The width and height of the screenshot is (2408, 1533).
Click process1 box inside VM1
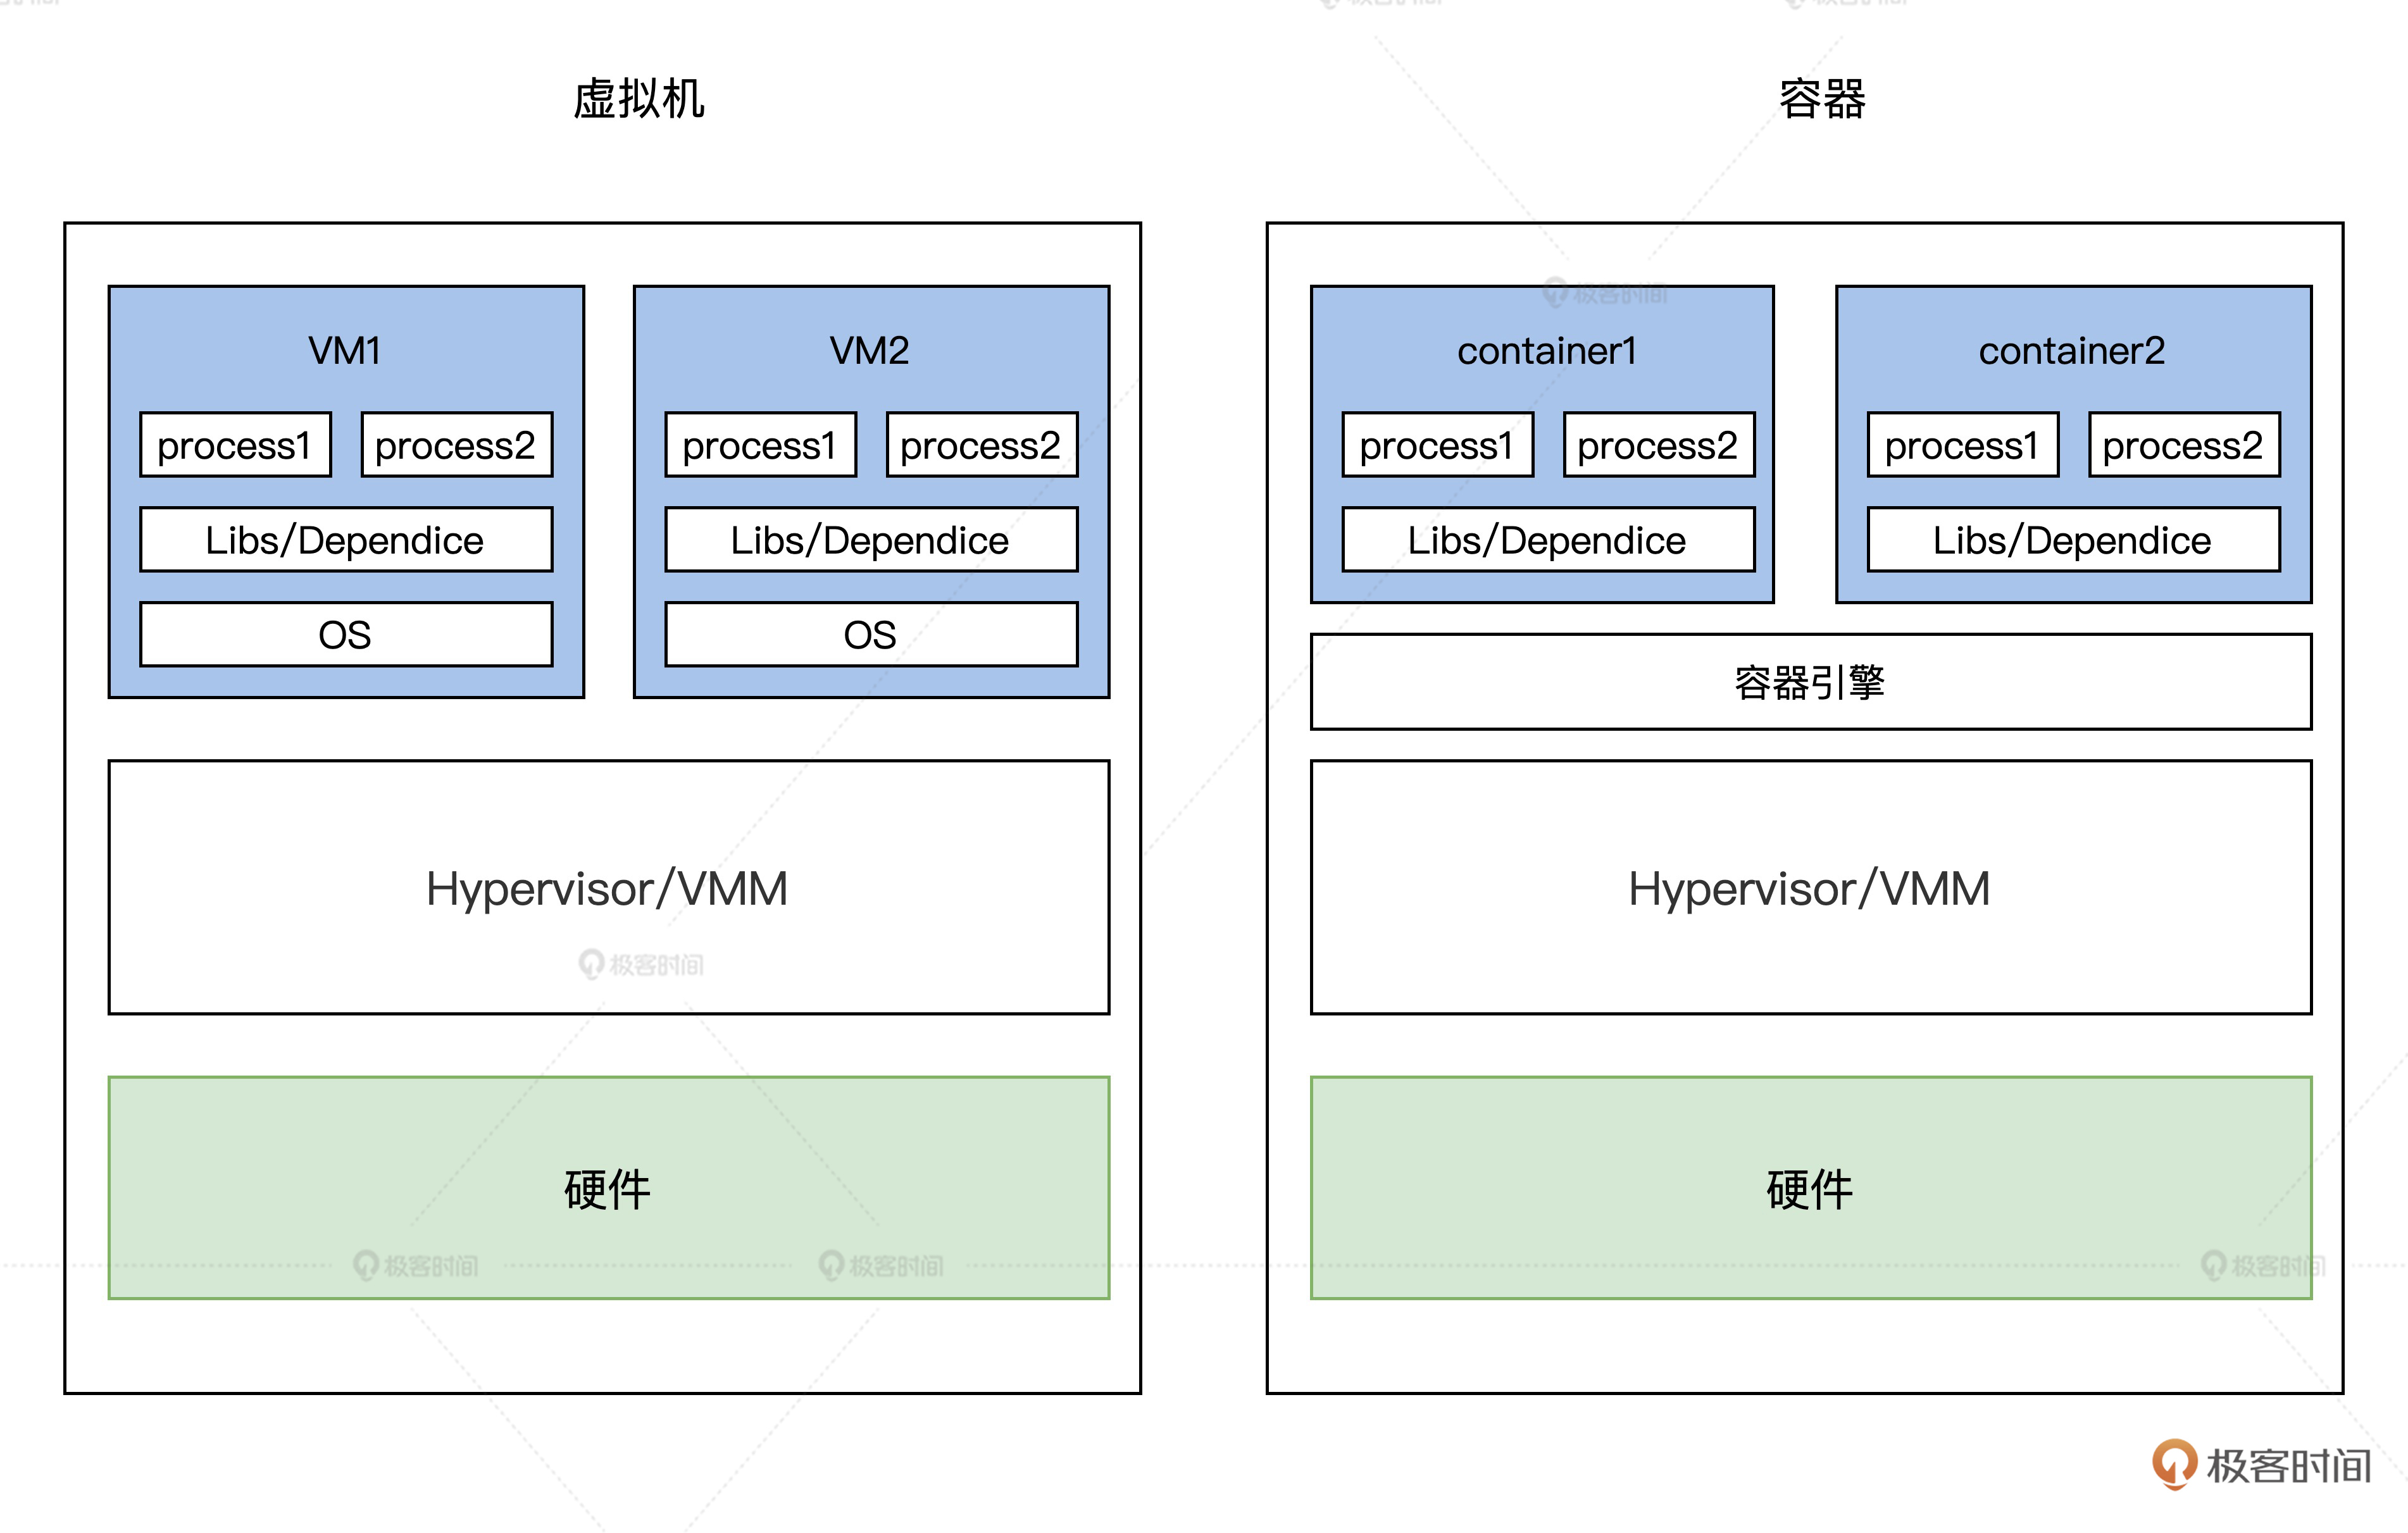pyautogui.click(x=235, y=445)
